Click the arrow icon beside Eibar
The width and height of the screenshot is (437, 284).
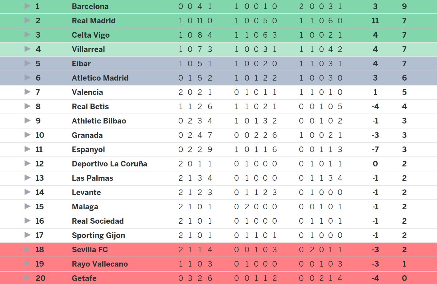pos(28,63)
